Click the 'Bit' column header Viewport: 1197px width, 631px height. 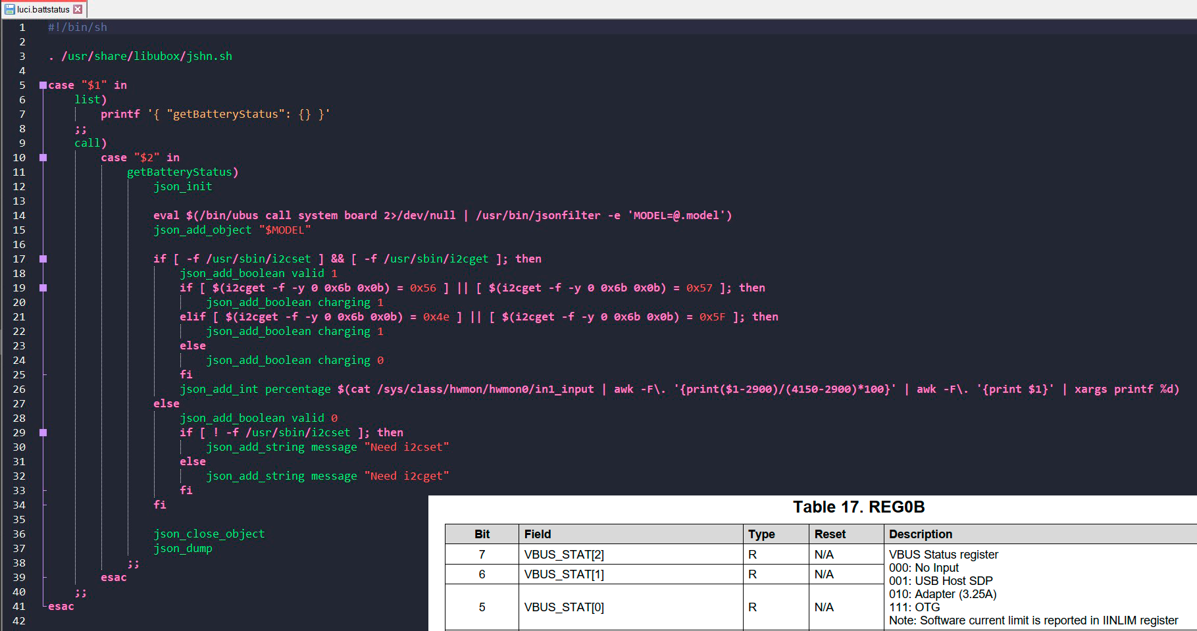pyautogui.click(x=482, y=534)
